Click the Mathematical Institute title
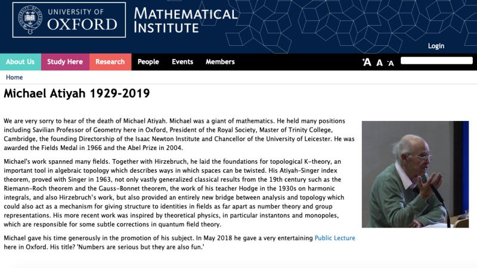This screenshot has width=477, height=268. pos(185,20)
